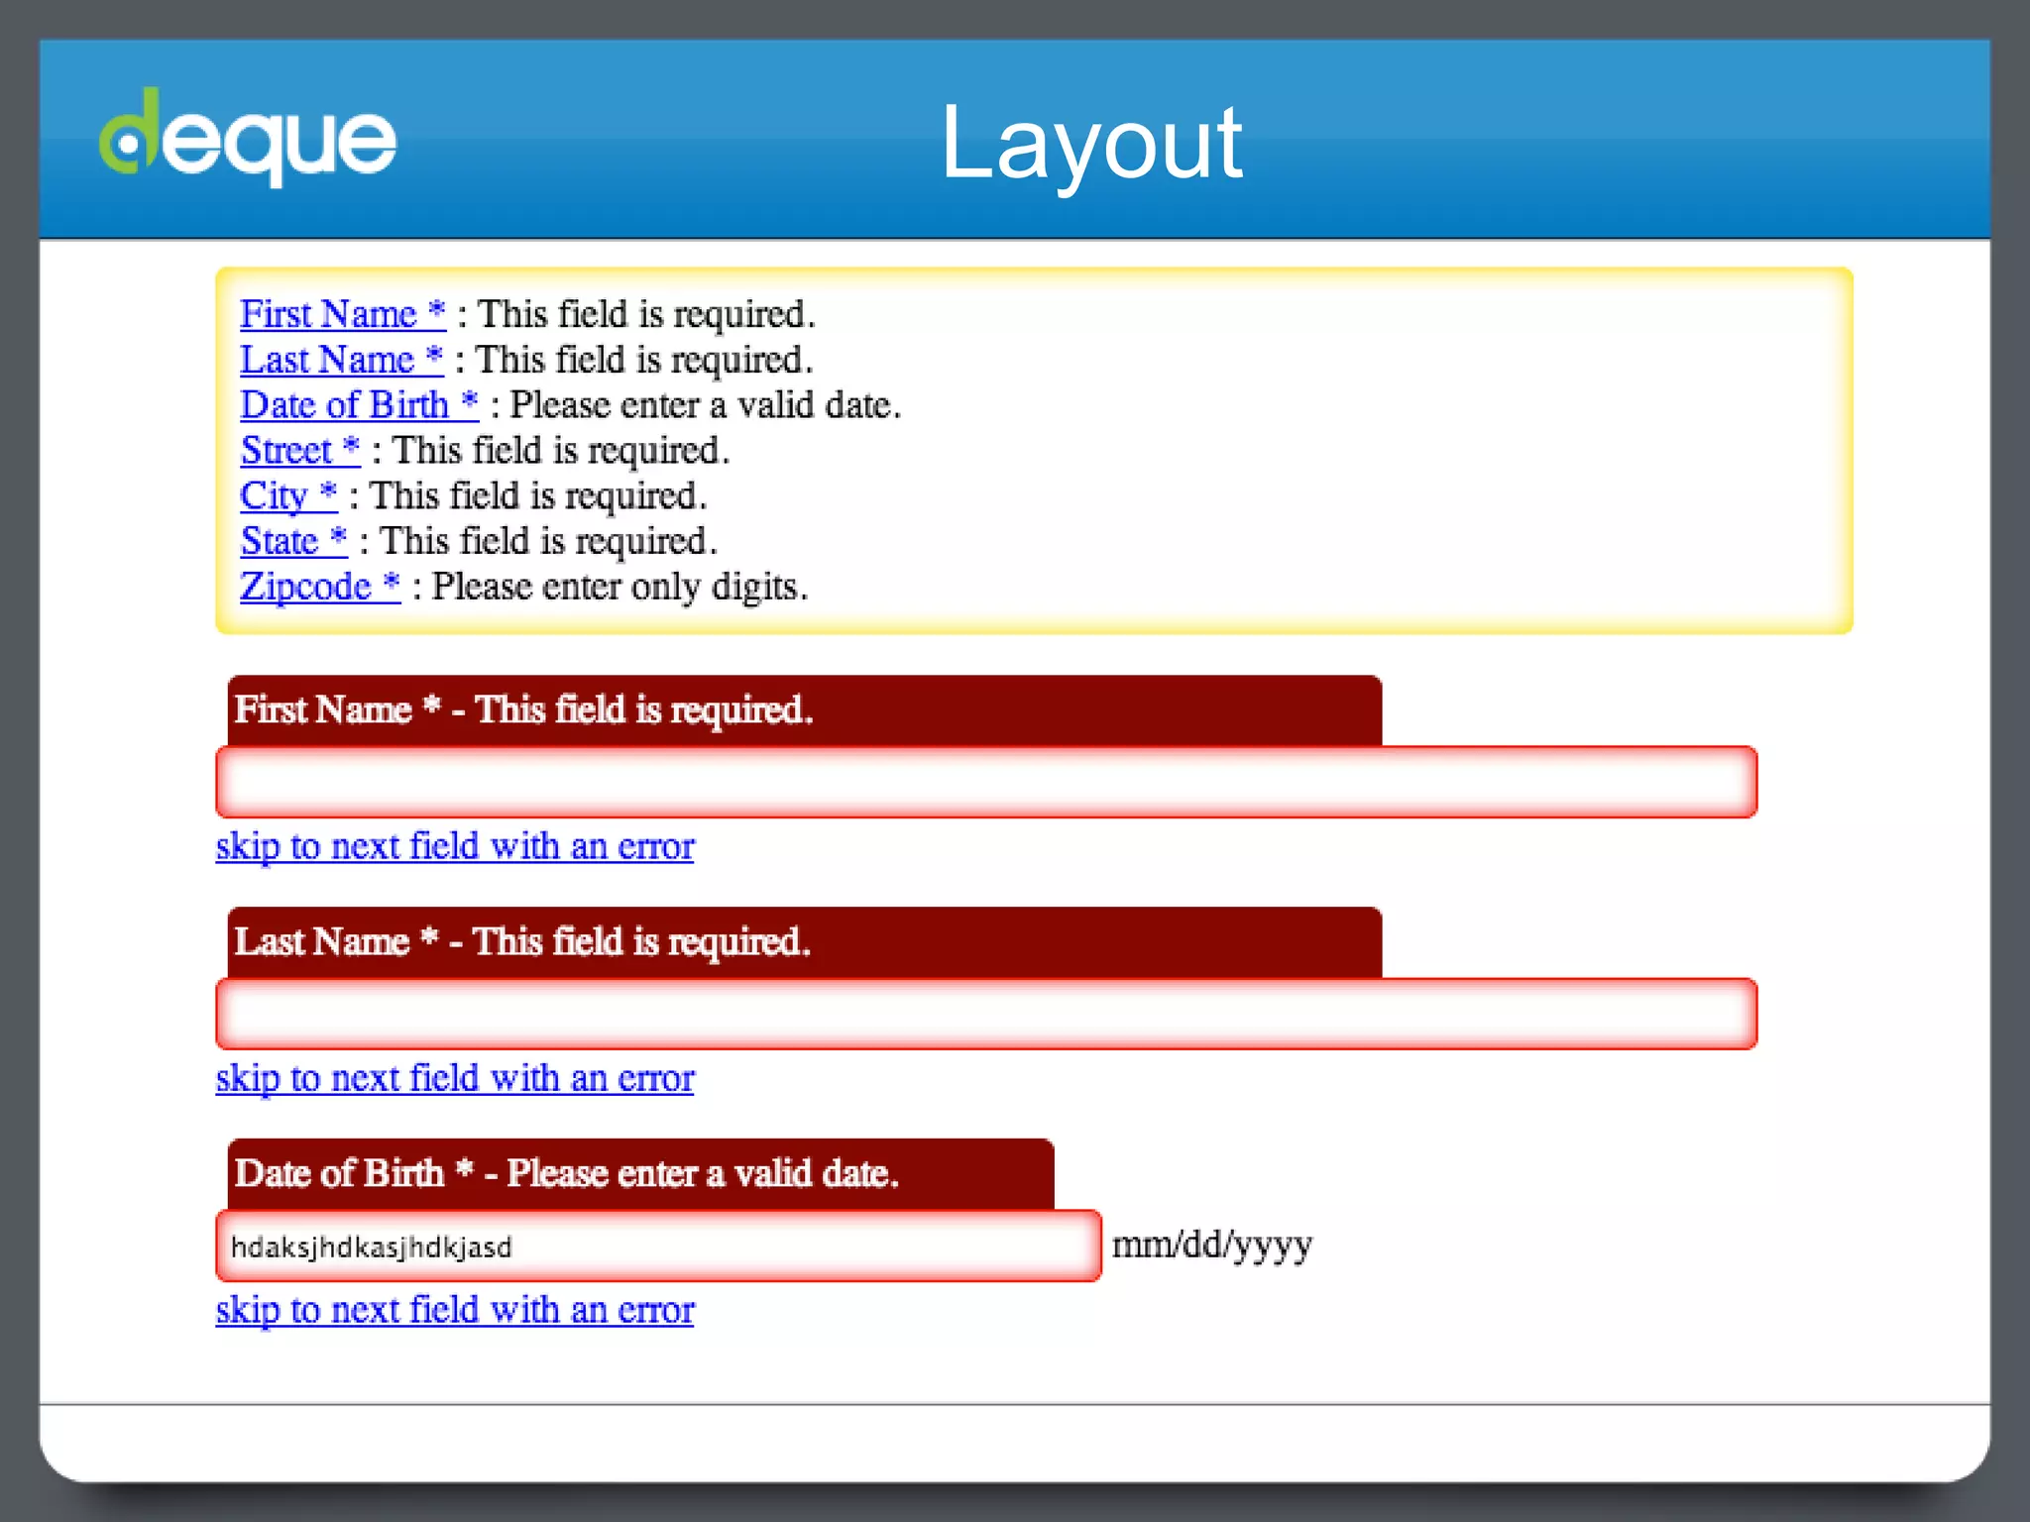
Task: Click the deque logo
Action: point(248,139)
